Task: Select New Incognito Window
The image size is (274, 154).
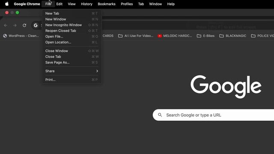Action: (71, 25)
